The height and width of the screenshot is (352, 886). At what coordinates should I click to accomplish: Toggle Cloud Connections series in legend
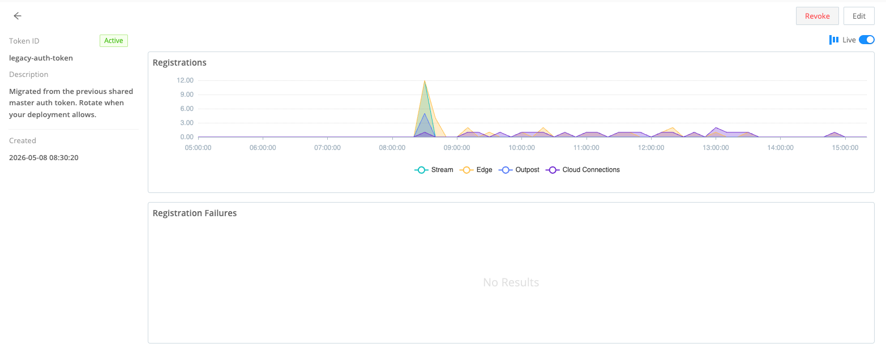tap(583, 170)
